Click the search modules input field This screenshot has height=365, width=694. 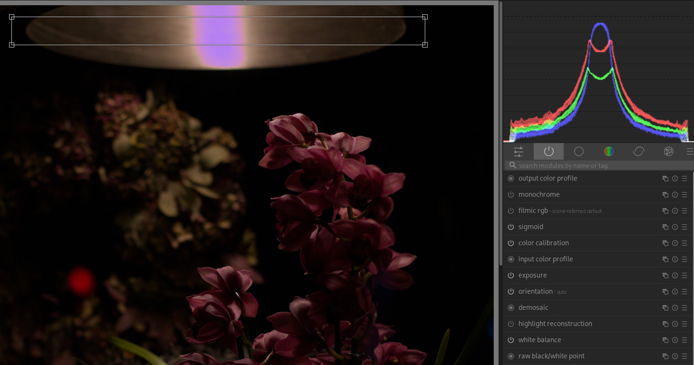pyautogui.click(x=599, y=165)
